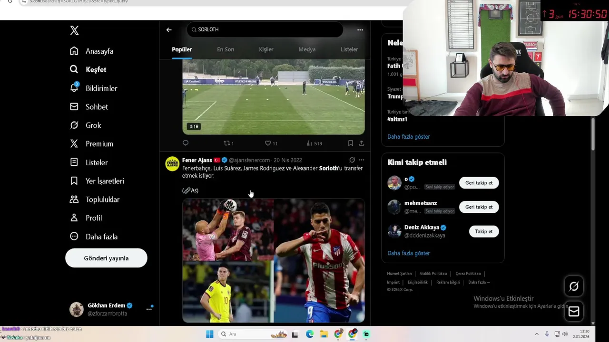
Task: Go back with the arrow icon
Action: click(x=169, y=30)
